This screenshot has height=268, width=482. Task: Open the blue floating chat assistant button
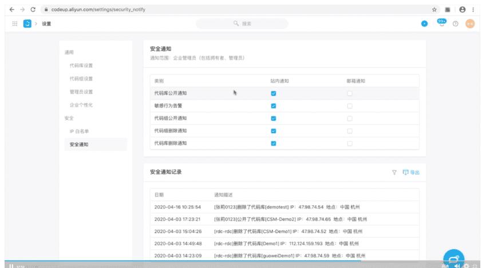coord(454,258)
